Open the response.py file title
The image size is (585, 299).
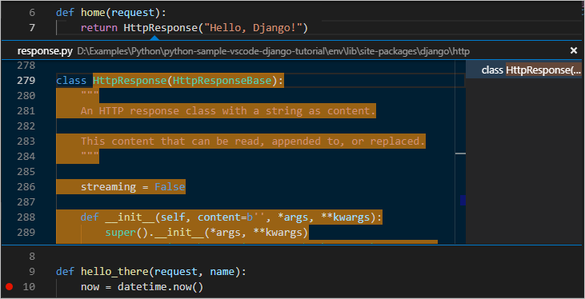(45, 51)
